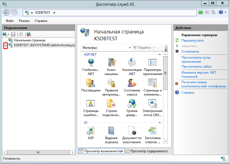The image size is (230, 164).
Task: Click the Остановить action link
Action: pos(190,51)
